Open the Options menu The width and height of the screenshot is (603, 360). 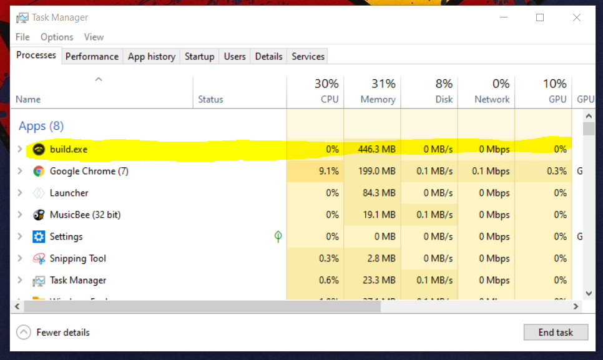[x=57, y=37]
